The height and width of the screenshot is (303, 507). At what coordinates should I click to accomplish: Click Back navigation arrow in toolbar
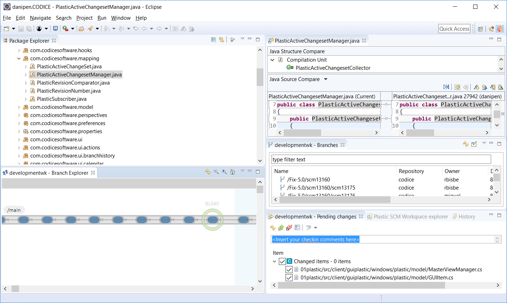(x=144, y=29)
